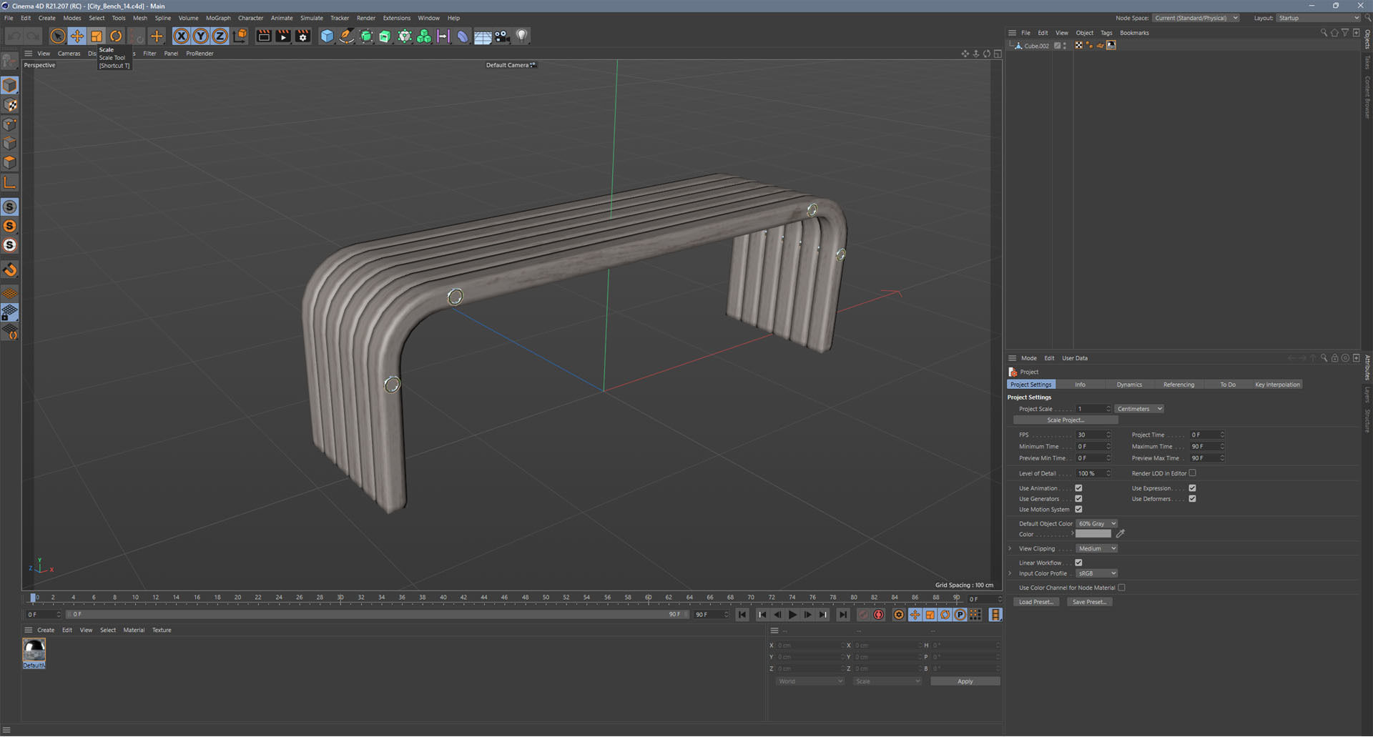Open Scale mode dropdown in coordinates panel
The image size is (1373, 737).
point(887,681)
